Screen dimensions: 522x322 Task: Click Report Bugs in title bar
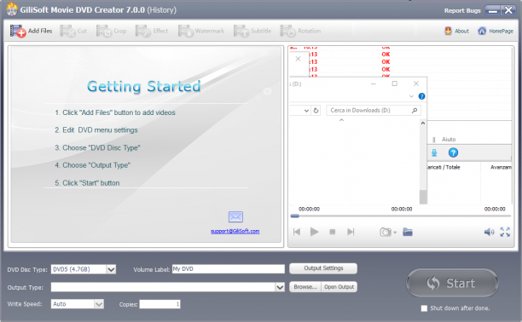pyautogui.click(x=462, y=10)
